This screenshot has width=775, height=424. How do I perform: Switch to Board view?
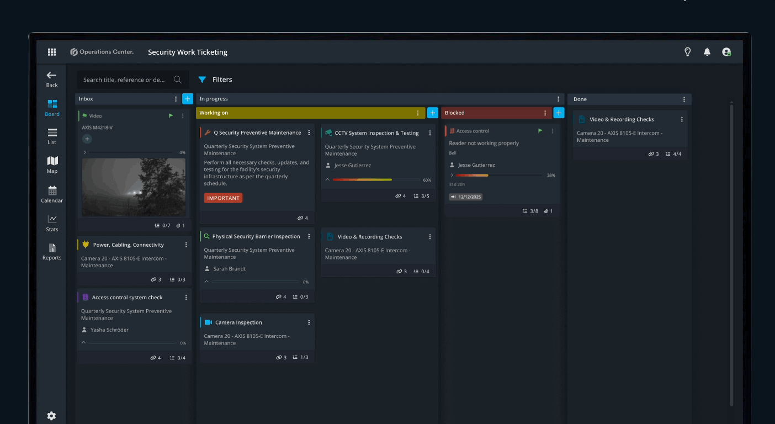(52, 108)
